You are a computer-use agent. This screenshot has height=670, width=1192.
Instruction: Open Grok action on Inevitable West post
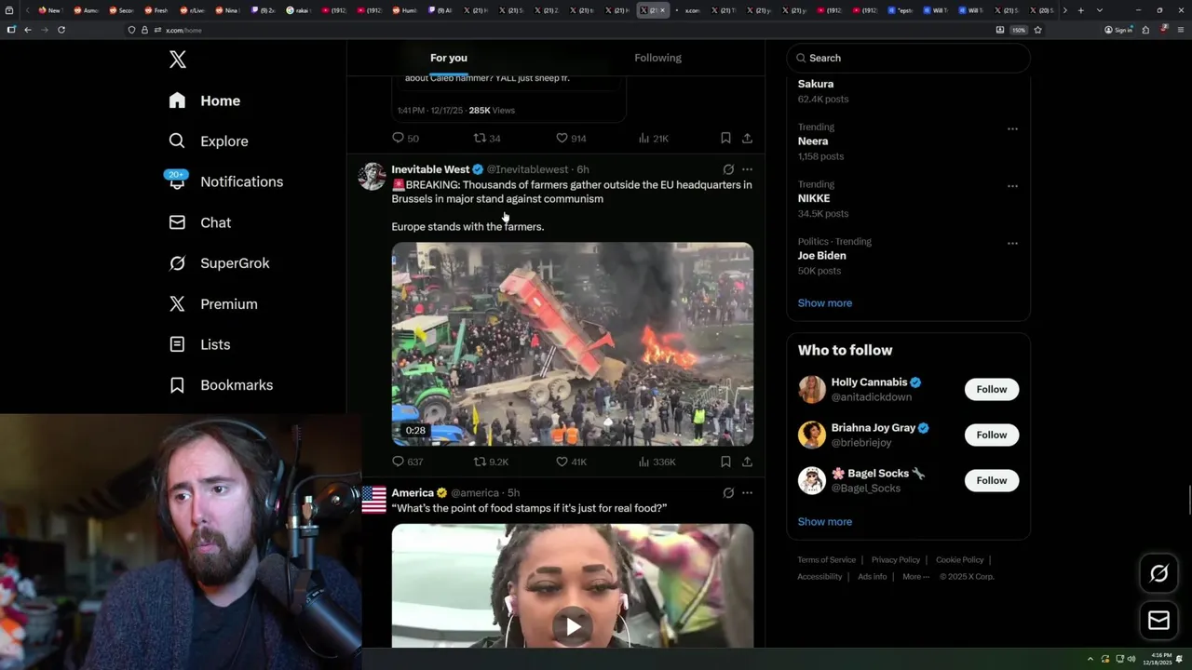point(728,169)
